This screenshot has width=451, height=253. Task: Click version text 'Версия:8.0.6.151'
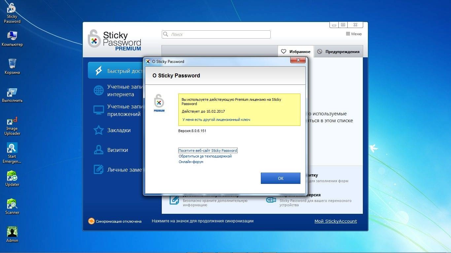(192, 131)
